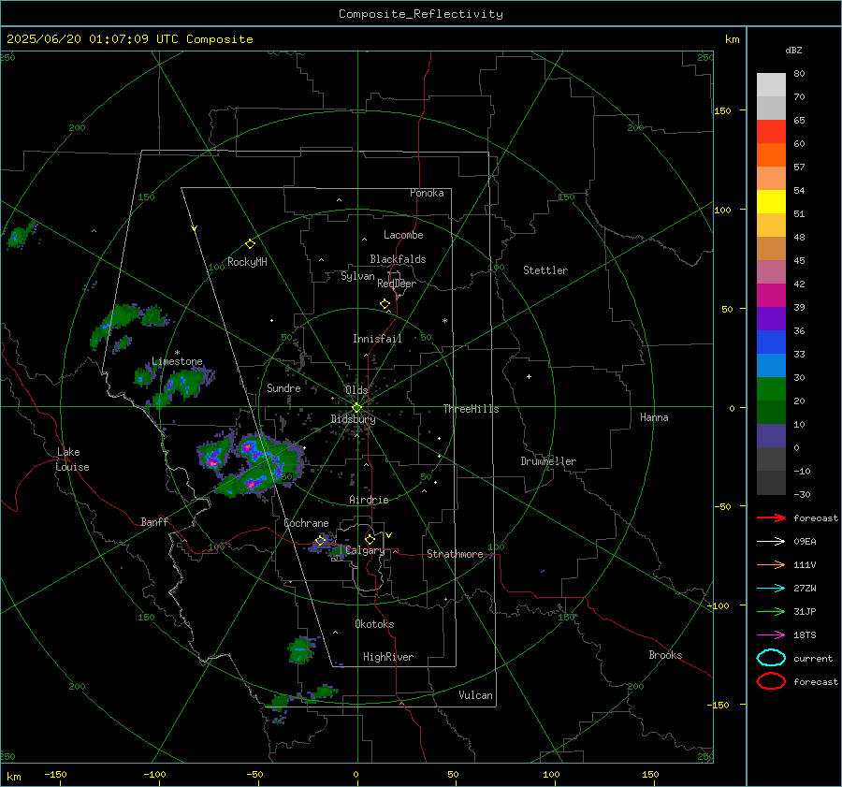Click the ThreeHills label

tap(471, 409)
